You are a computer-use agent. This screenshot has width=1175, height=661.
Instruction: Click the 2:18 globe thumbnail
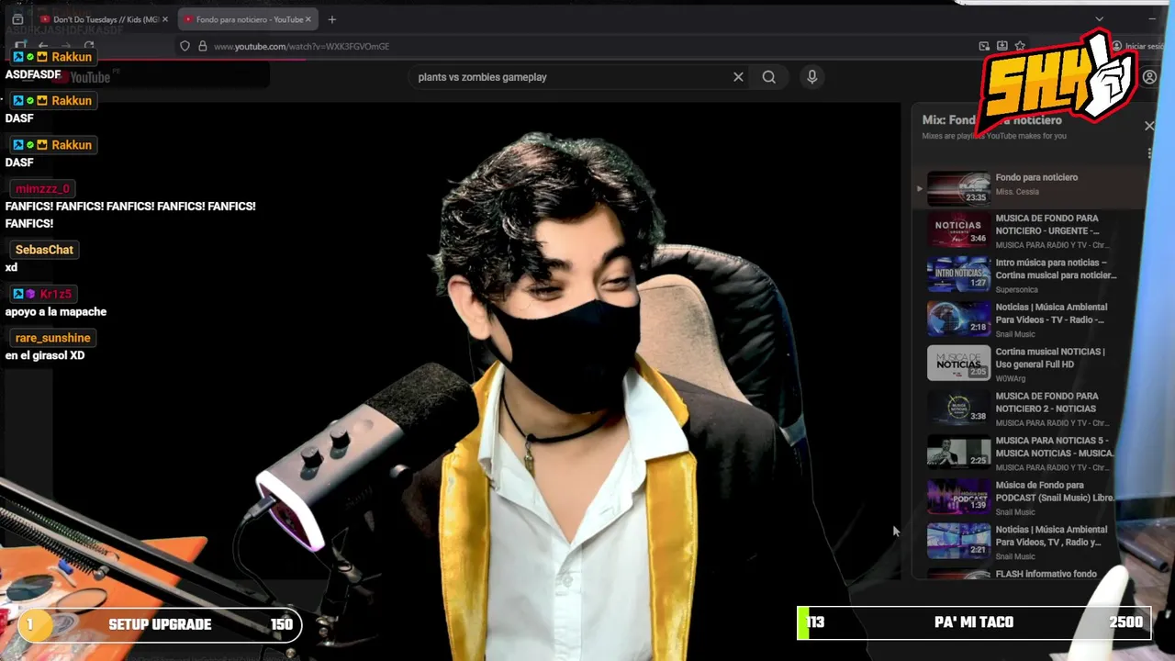point(958,320)
